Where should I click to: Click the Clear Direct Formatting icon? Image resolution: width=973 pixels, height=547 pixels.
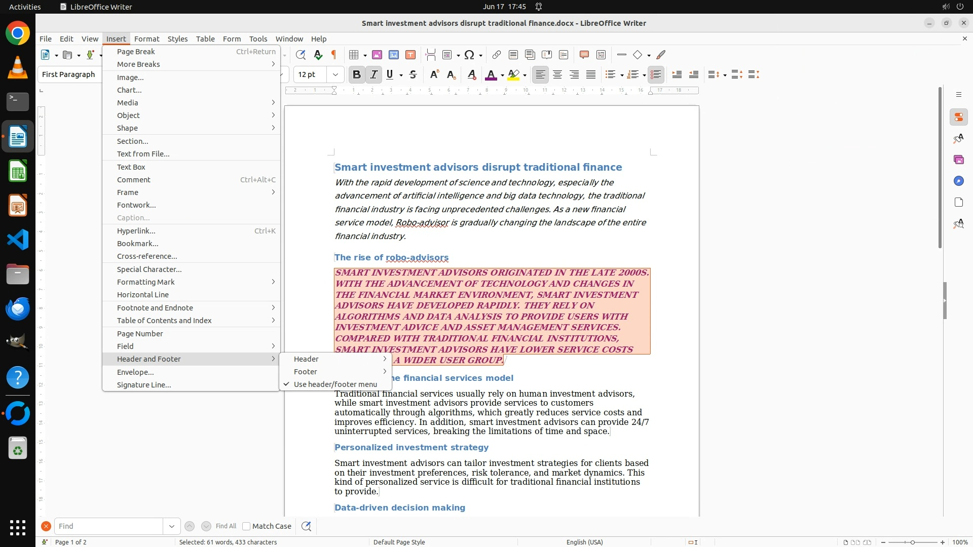click(x=471, y=75)
